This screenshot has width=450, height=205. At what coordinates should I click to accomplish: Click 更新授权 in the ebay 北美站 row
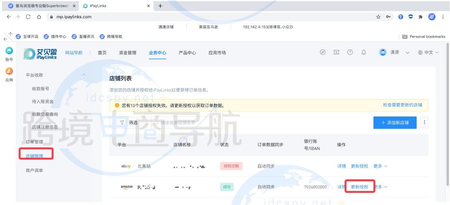click(360, 166)
